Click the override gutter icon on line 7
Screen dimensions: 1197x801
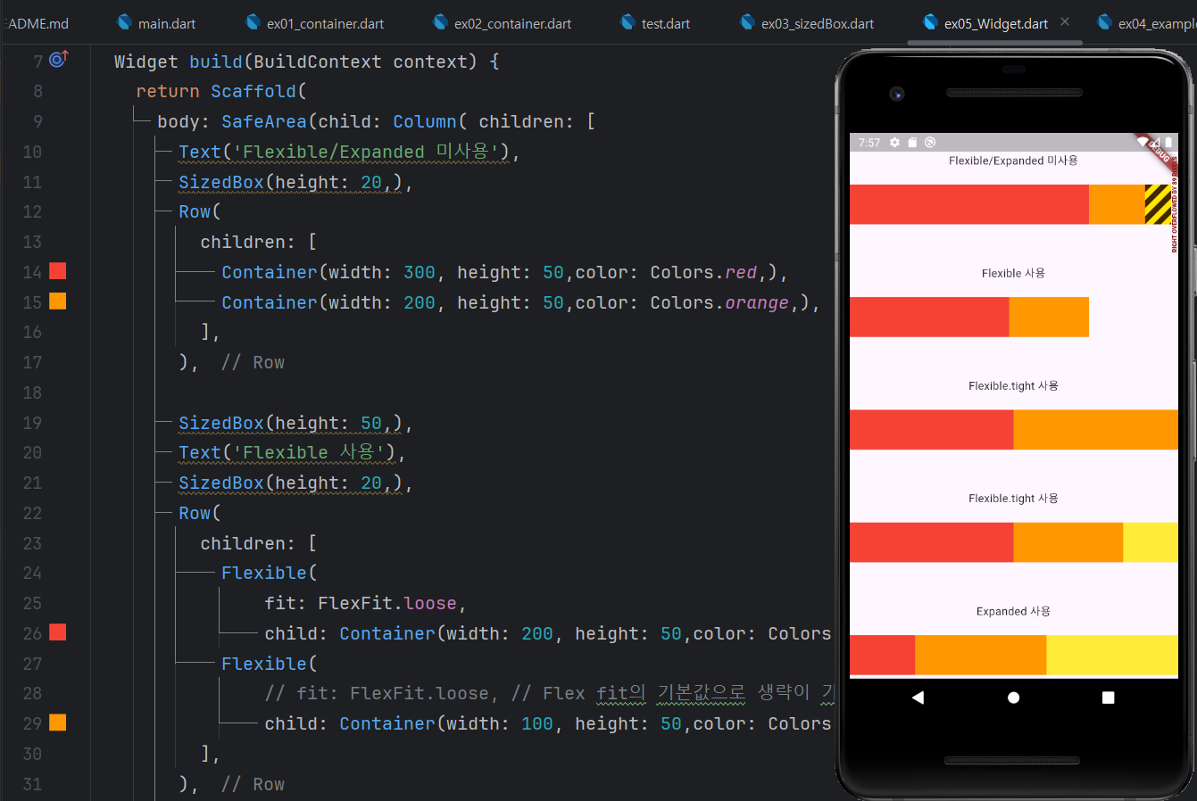tap(59, 59)
